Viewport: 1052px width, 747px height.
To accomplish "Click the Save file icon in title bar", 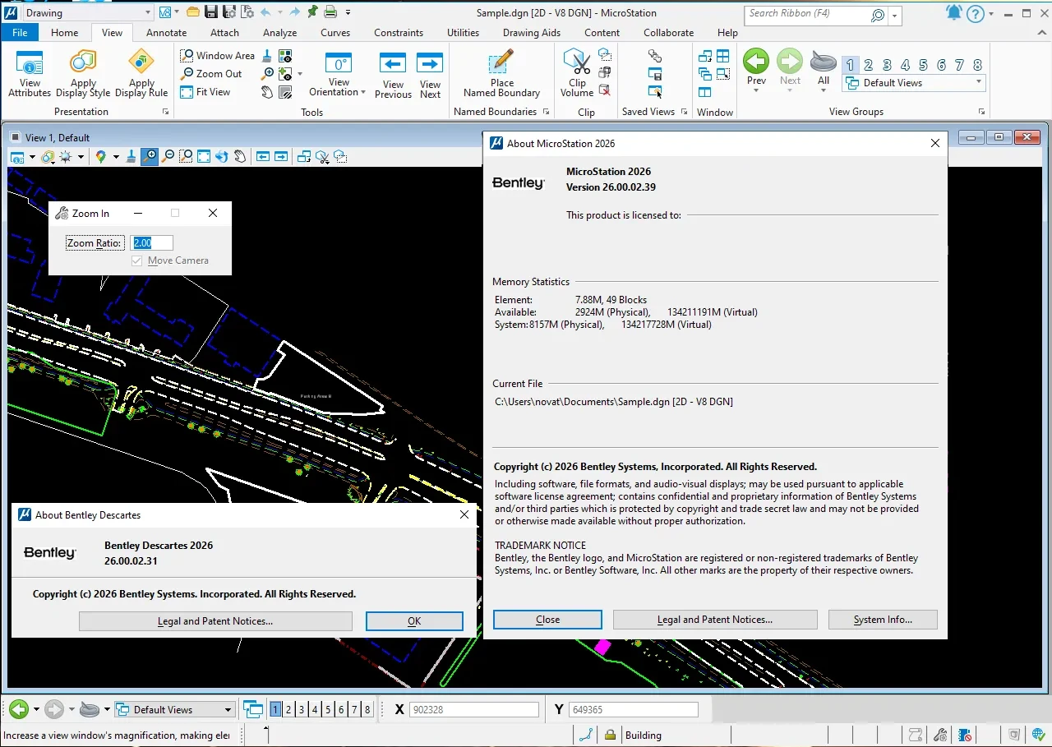I will (211, 12).
